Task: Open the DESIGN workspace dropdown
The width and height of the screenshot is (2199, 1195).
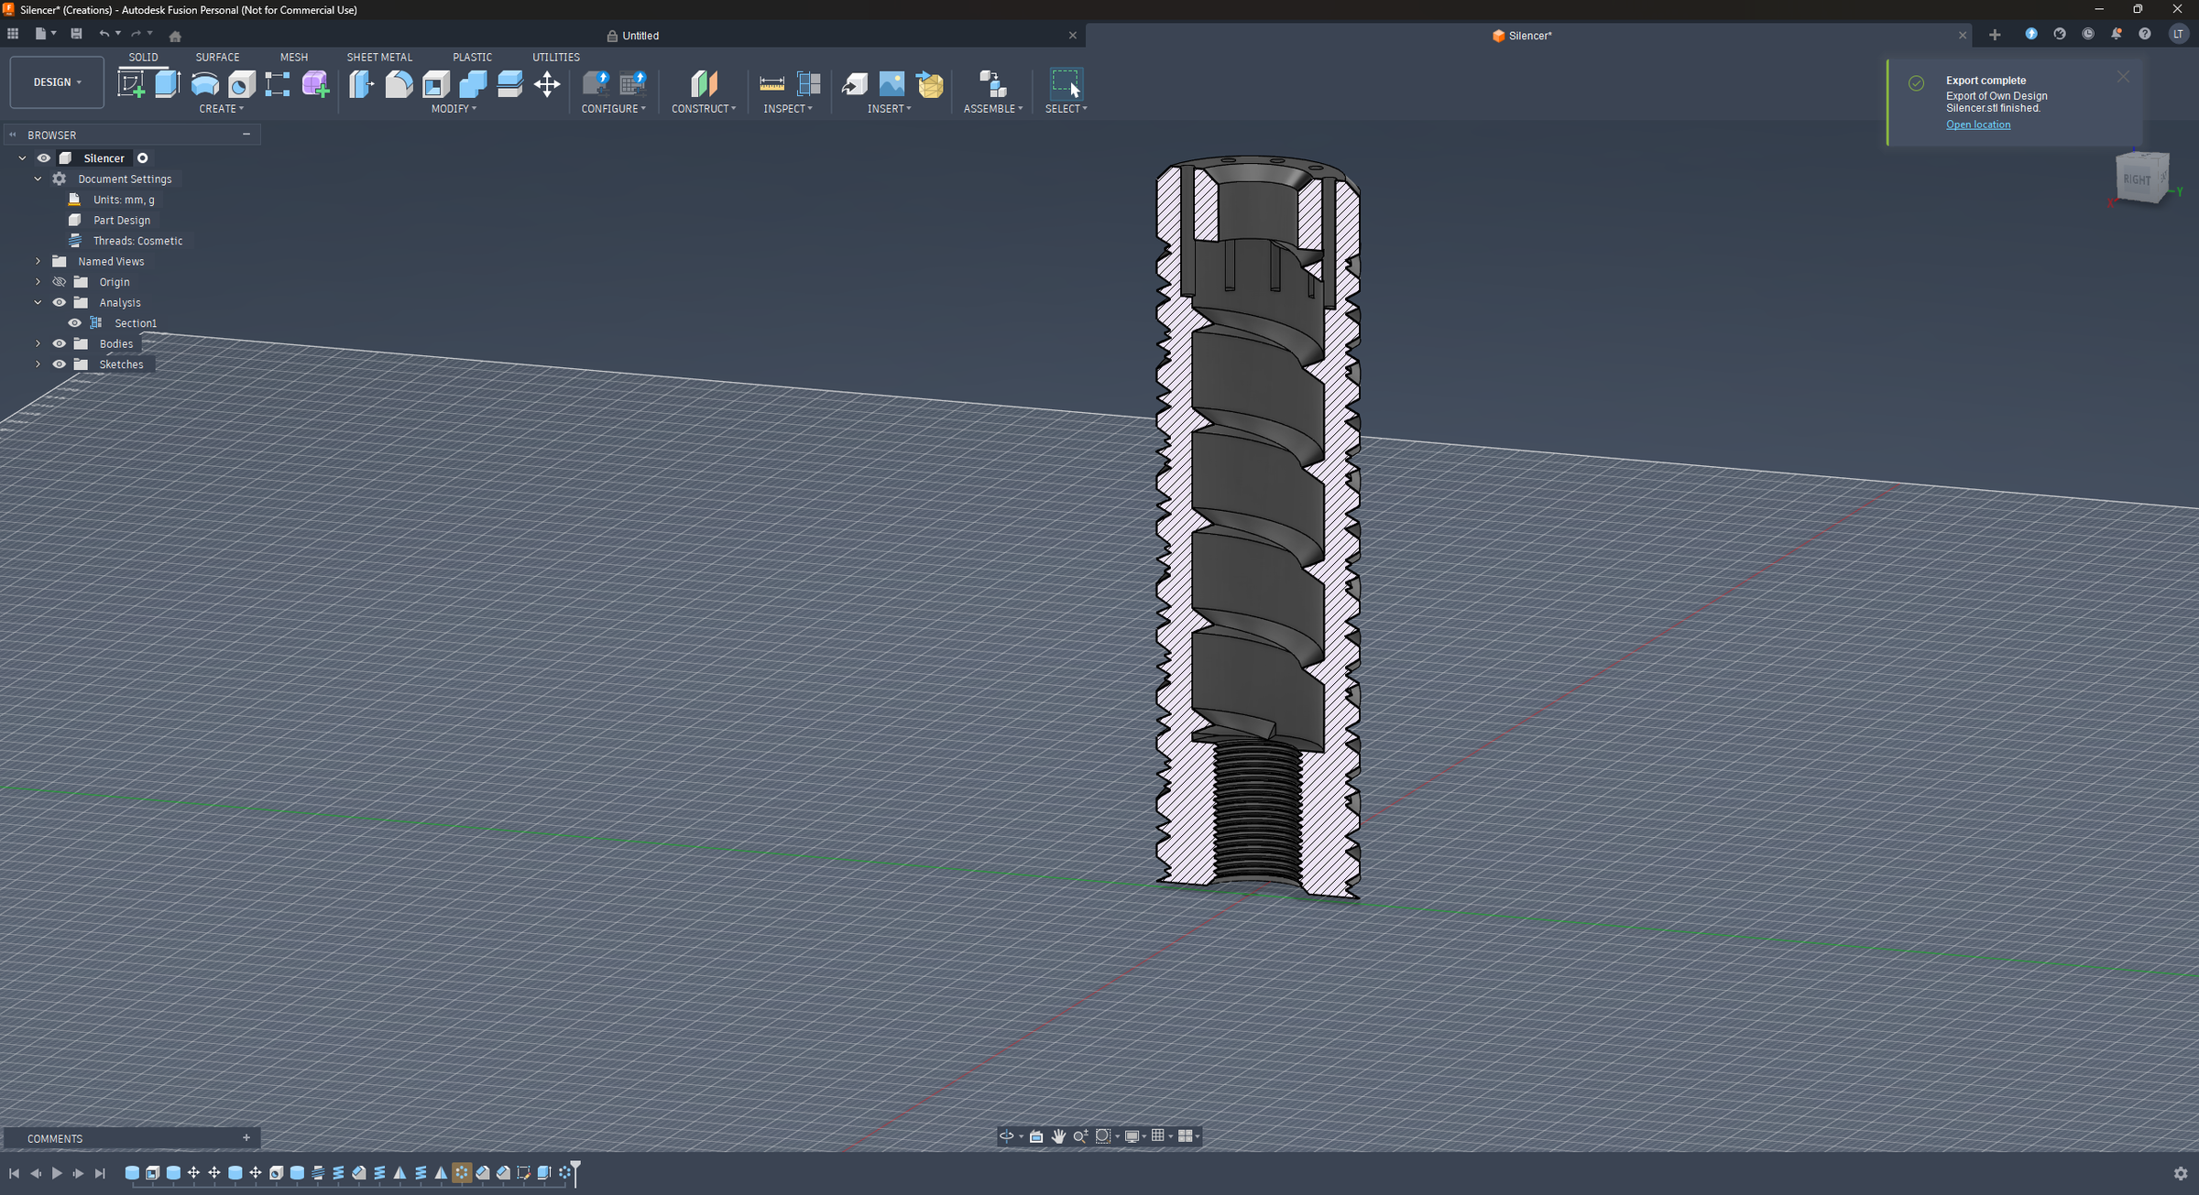Action: coord(57,82)
